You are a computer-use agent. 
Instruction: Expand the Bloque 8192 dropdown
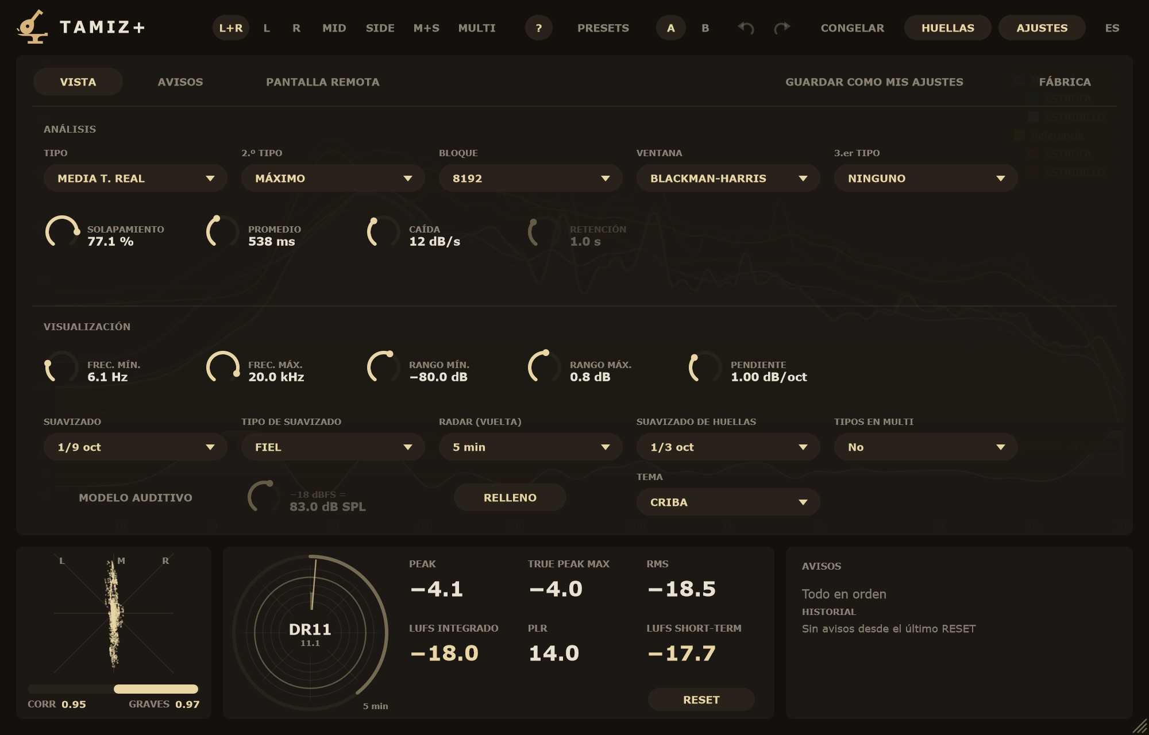tap(531, 178)
